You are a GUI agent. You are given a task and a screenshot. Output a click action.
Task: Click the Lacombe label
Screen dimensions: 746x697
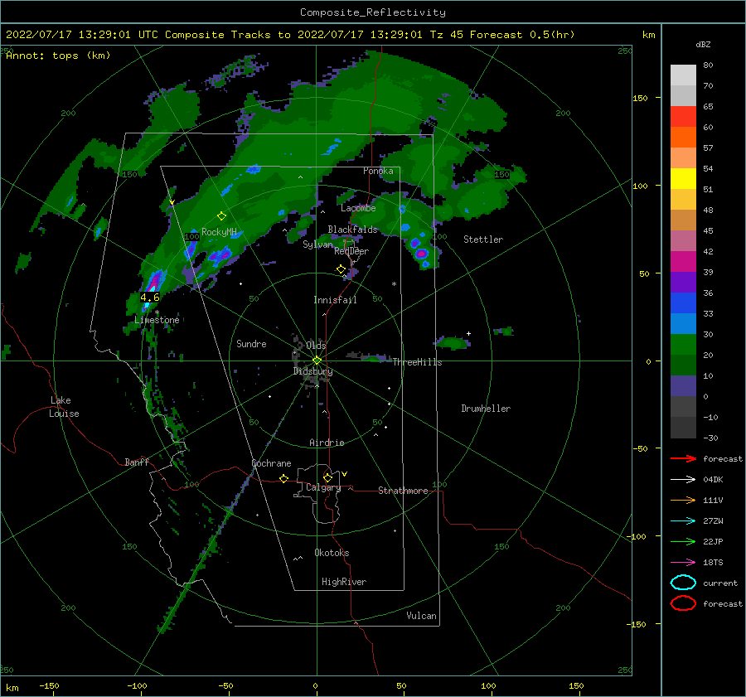(358, 208)
